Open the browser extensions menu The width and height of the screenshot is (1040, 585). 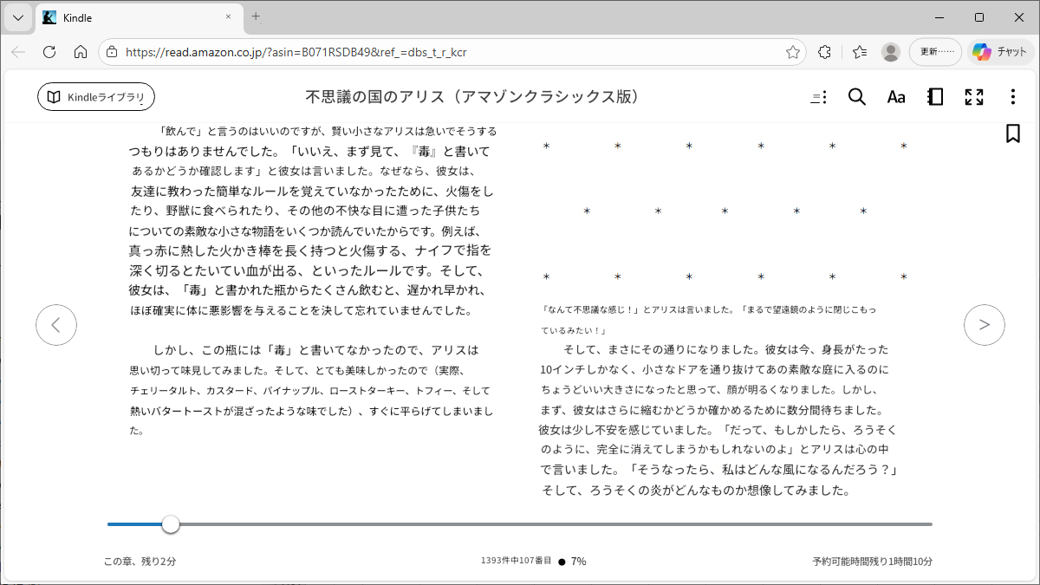pyautogui.click(x=825, y=52)
